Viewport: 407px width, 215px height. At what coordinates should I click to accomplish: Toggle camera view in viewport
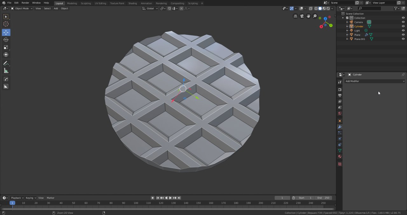(x=302, y=16)
